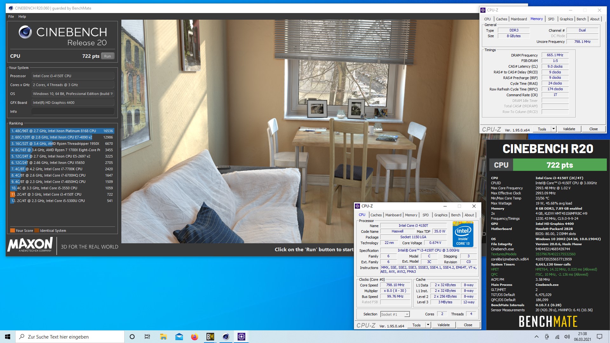Show hidden system tray icons
The width and height of the screenshot is (610, 343).
point(537,337)
